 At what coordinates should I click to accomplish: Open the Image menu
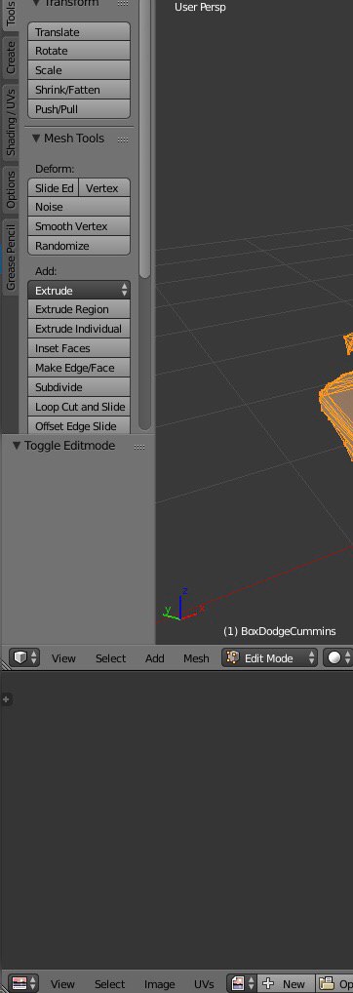pyautogui.click(x=159, y=984)
